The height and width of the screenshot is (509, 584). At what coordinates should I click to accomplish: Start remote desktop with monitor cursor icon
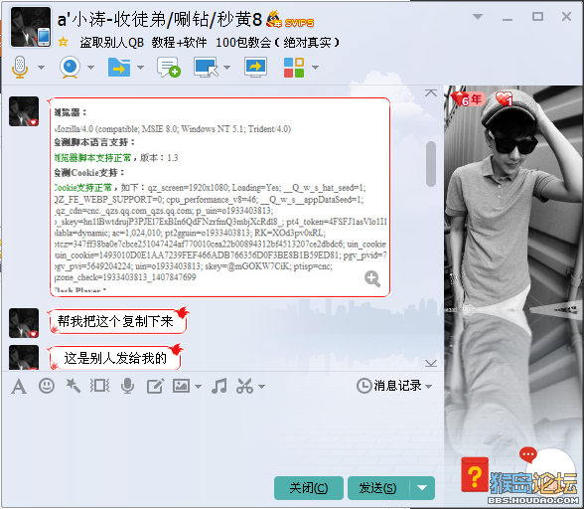coord(206,68)
